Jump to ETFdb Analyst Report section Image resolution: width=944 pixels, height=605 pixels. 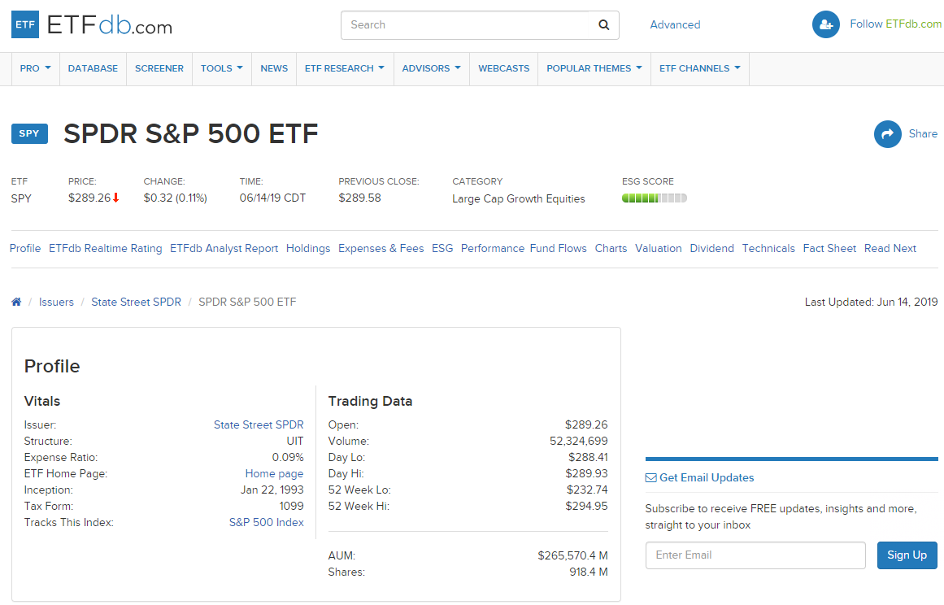[224, 249]
